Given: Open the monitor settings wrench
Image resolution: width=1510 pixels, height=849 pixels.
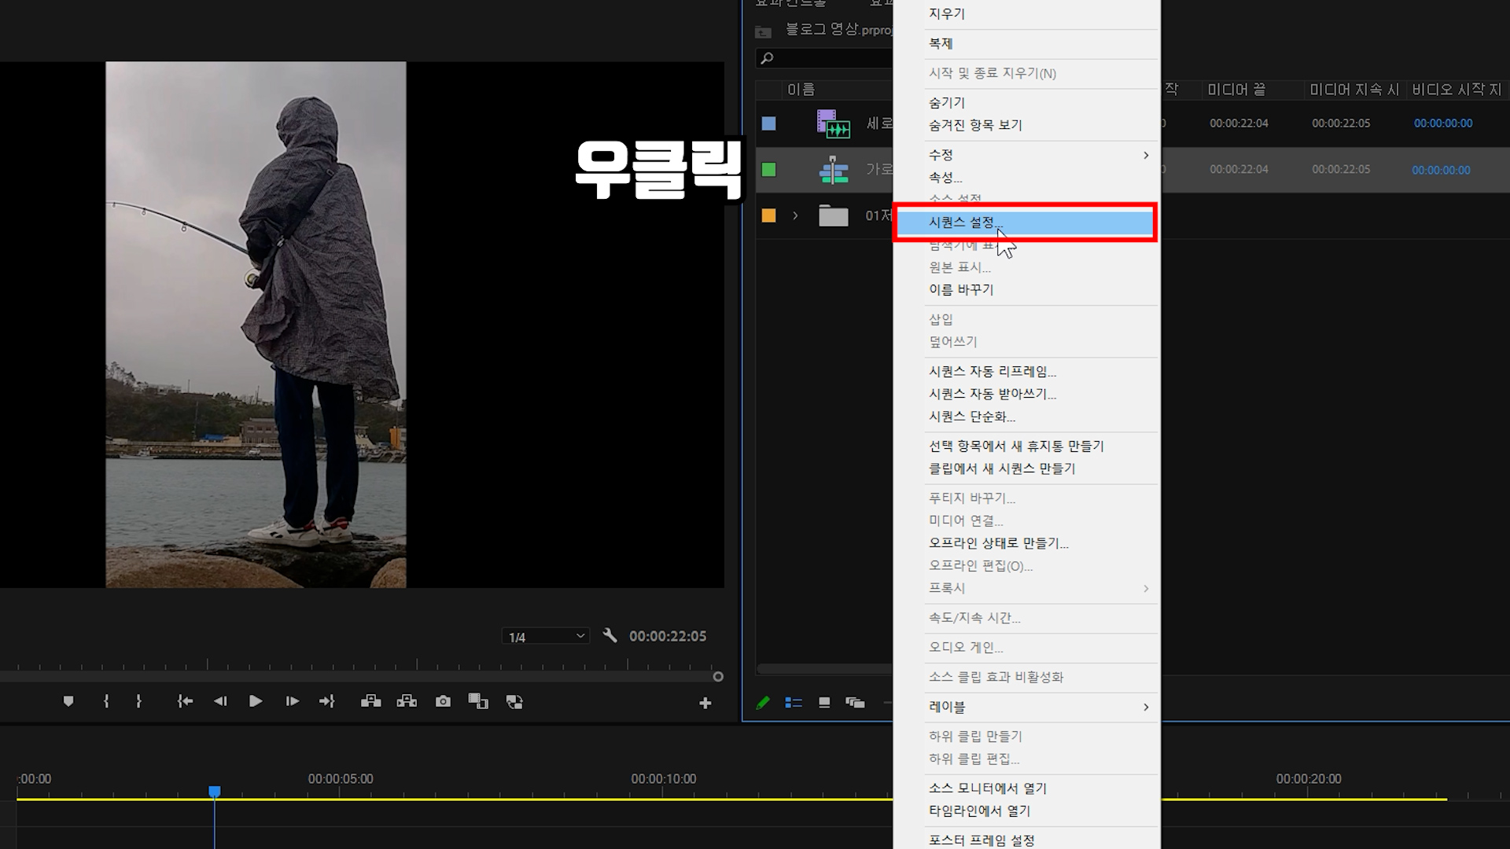Looking at the screenshot, I should click(610, 635).
